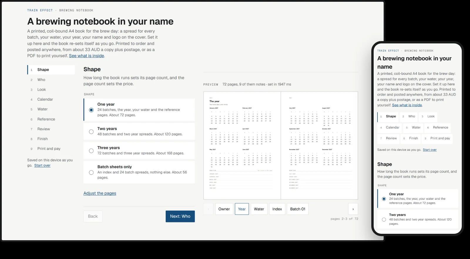Open the Adjust the pages link
Screen dimensions: 470x259
(x=100, y=193)
